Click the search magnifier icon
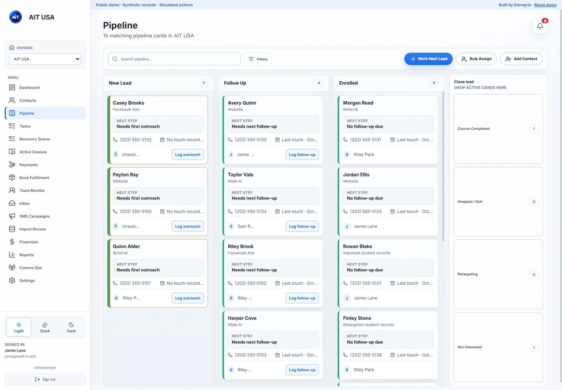Screen dimensions: 562x390 [x=115, y=59]
